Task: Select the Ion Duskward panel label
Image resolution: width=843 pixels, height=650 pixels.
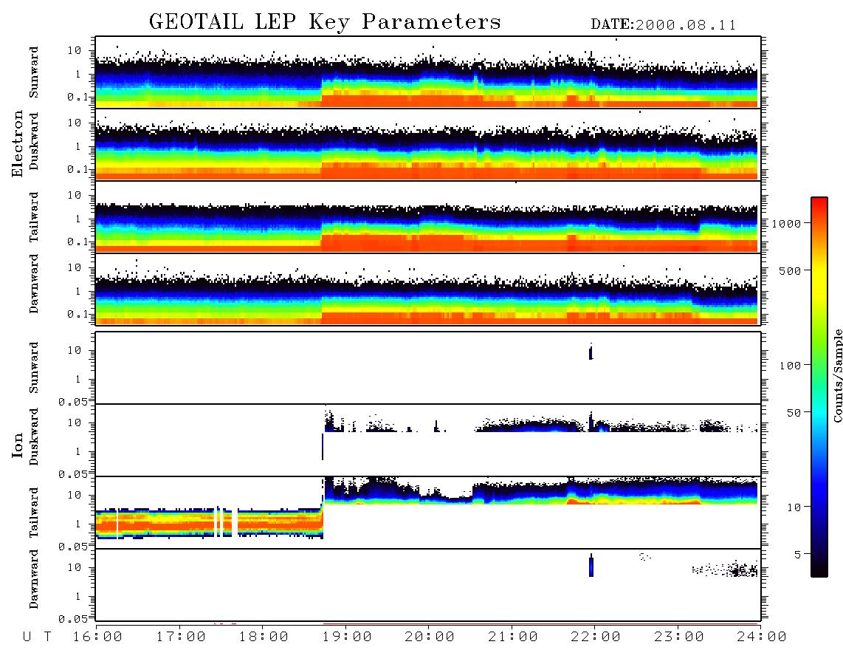Action: 34,437
